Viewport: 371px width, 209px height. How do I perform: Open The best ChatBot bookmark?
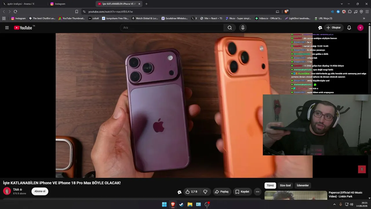(42, 18)
